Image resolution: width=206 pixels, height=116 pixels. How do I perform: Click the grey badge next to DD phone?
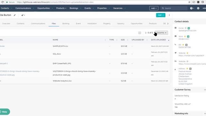pyautogui.click(x=186, y=45)
